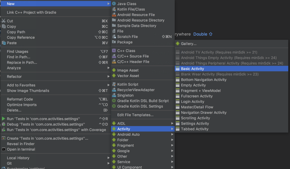Click the Cut scissors icon
Screen dimensions: 290x169
pyautogui.click(x=4, y=21)
